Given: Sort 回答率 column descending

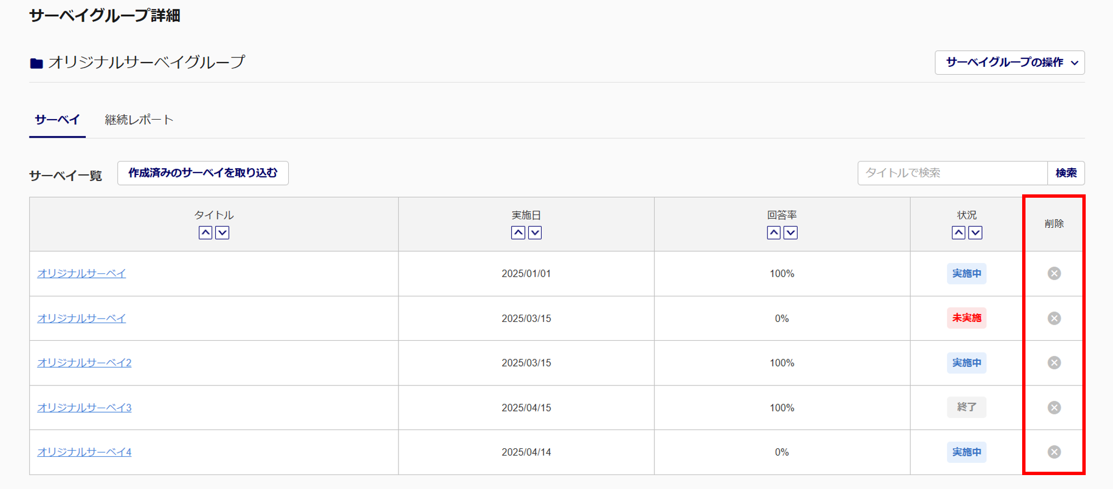Looking at the screenshot, I should tap(791, 233).
